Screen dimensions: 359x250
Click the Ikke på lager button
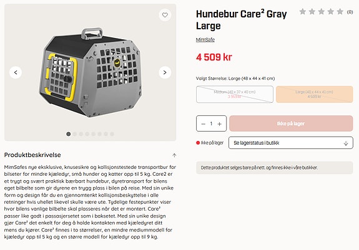point(291,123)
